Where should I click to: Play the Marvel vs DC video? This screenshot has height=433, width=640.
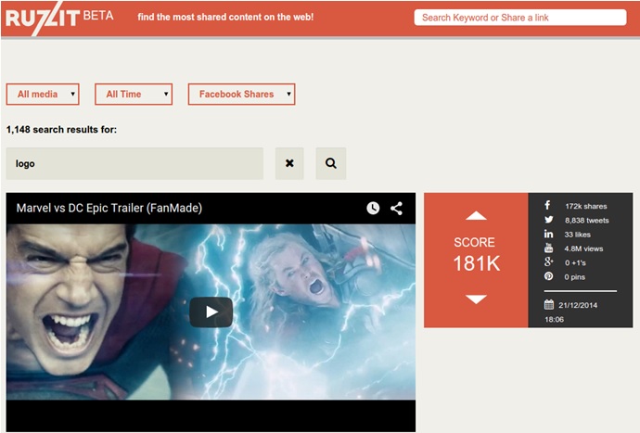click(x=211, y=312)
